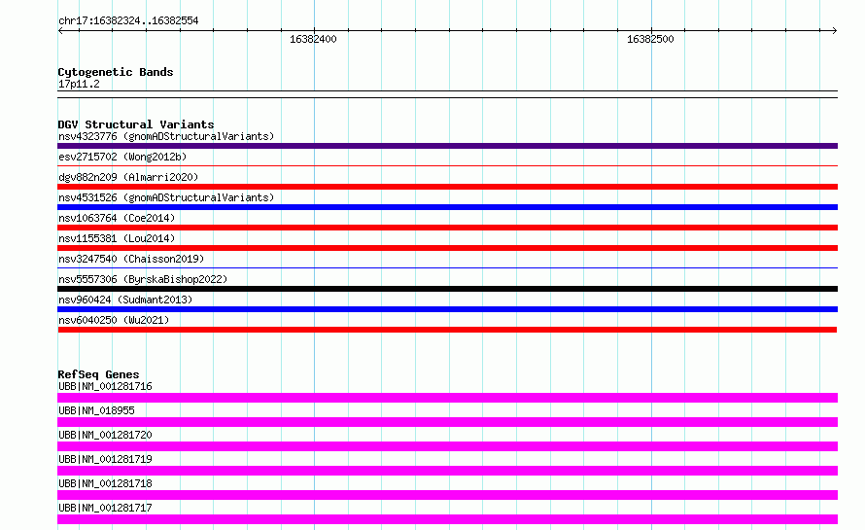Open the nsv960424 (Sudmant2013) label
Image resolution: width=865 pixels, height=530 pixels.
pyautogui.click(x=125, y=300)
